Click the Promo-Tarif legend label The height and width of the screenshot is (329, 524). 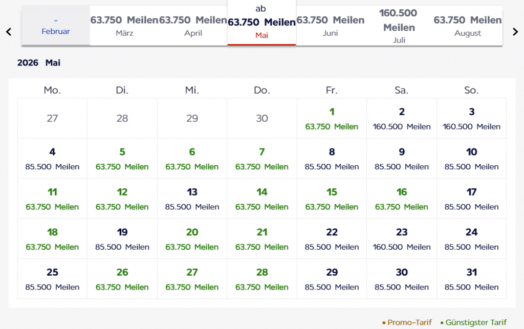[x=409, y=322]
